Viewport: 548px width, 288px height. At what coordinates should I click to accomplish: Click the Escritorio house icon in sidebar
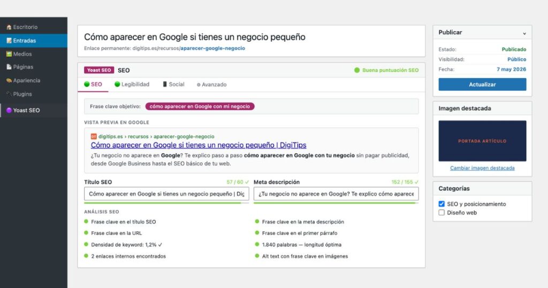pos(9,27)
